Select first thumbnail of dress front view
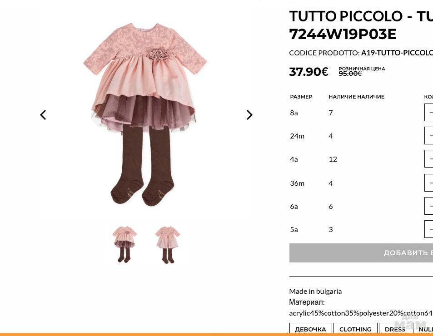 pos(124,244)
